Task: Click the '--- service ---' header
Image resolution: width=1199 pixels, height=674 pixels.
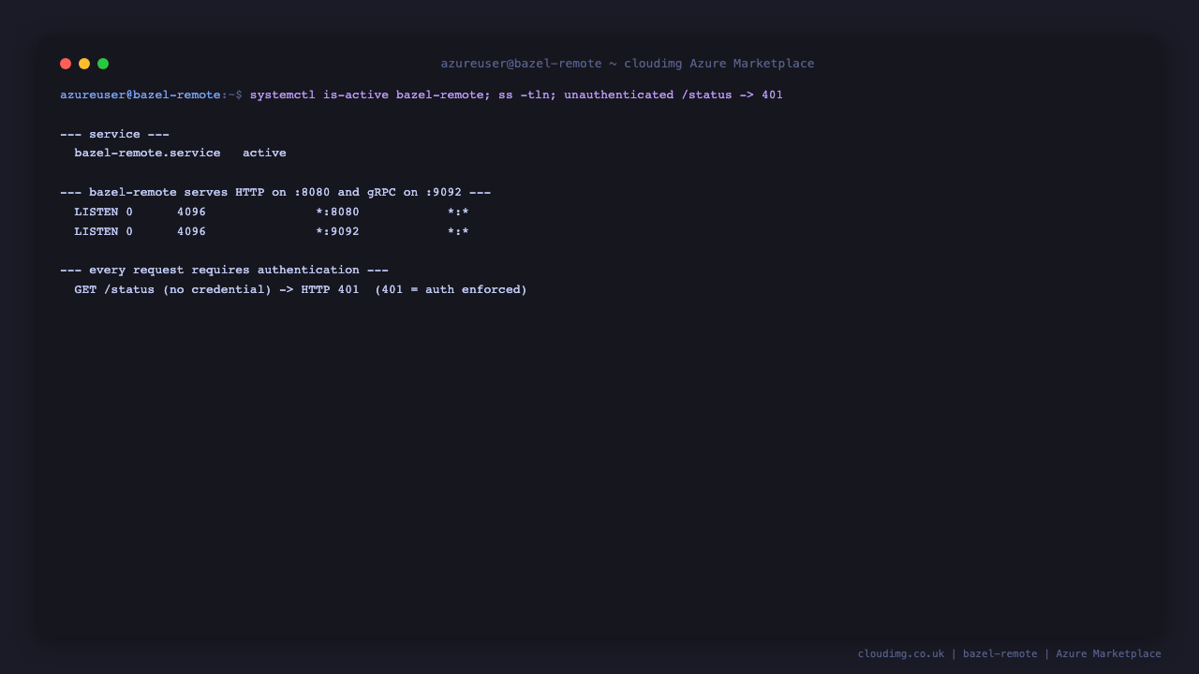Action: point(114,134)
